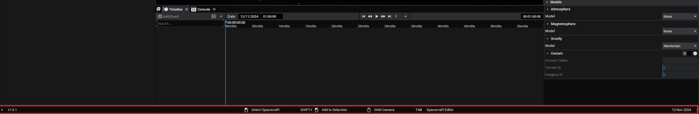
Task: Skip to timeline end
Action: pos(390,16)
